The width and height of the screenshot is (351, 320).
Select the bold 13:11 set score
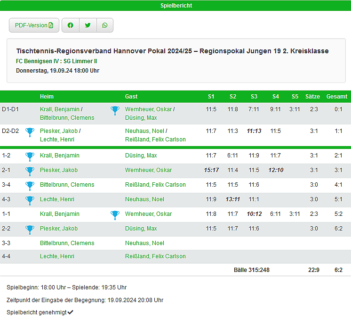[x=232, y=199]
